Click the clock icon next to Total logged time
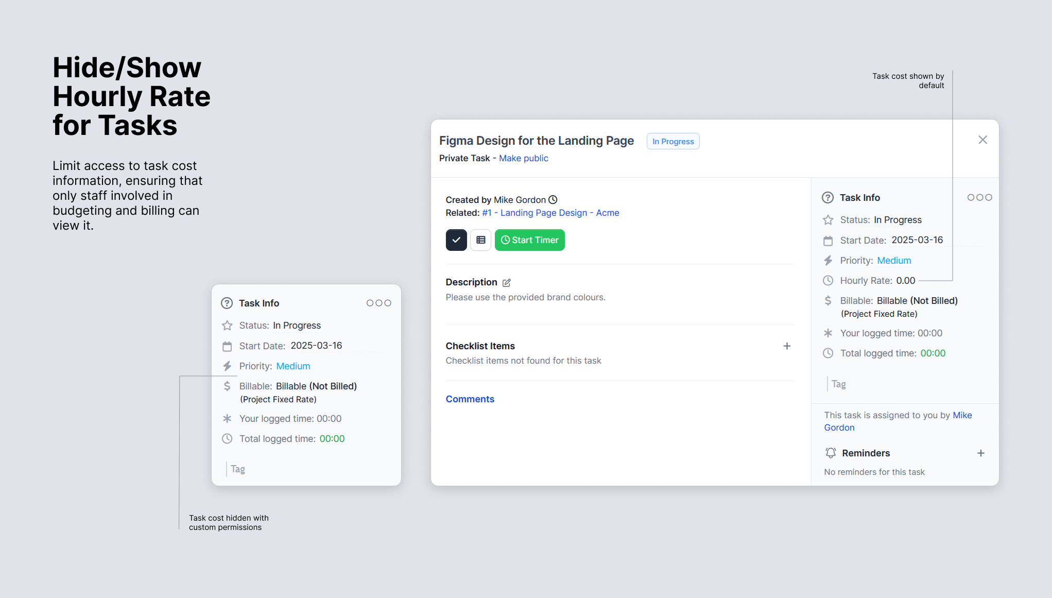The image size is (1052, 598). [828, 353]
